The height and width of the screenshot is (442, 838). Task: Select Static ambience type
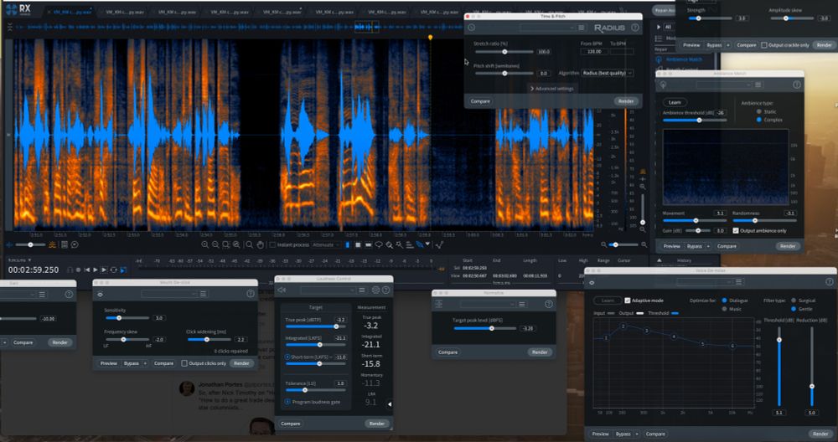tap(759, 111)
